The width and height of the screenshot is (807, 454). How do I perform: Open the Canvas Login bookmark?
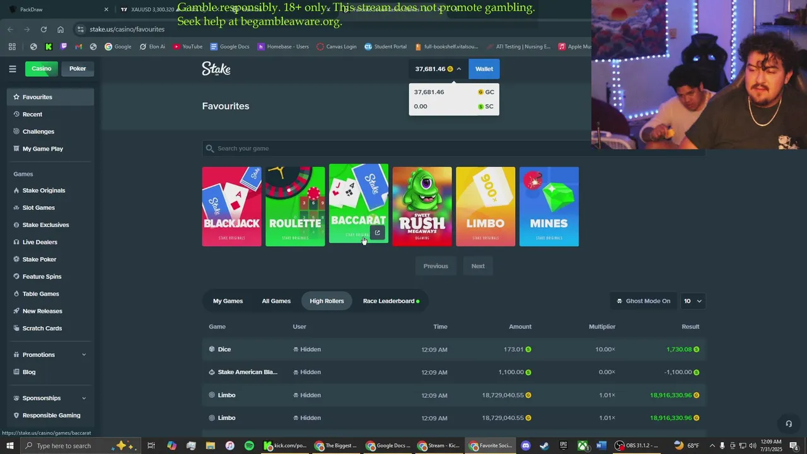coord(337,47)
